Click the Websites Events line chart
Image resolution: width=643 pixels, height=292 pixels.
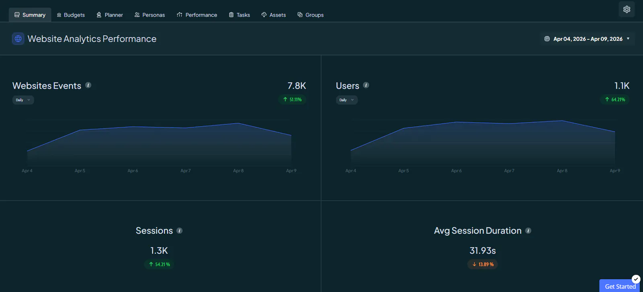tap(159, 145)
